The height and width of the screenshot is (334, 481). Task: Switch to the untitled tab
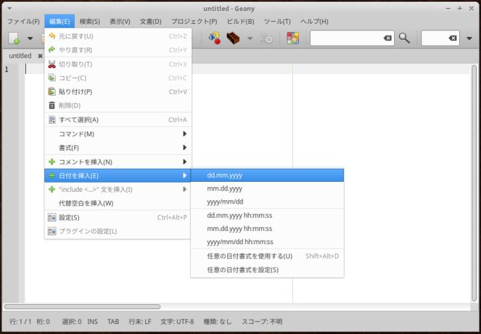click(x=21, y=56)
